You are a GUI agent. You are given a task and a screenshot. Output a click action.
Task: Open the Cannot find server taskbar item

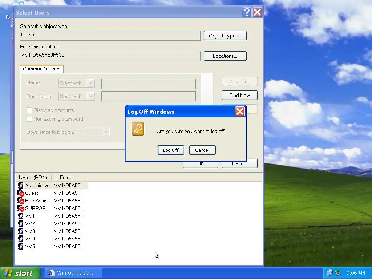[x=73, y=273]
